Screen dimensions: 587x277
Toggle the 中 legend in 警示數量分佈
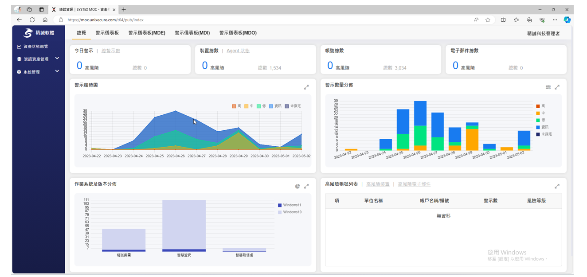(540, 113)
